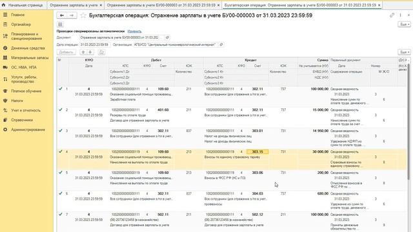413x232 pixels.
Task: Close the Отражение зарплаты в учете list tab
Action: point(101,5)
